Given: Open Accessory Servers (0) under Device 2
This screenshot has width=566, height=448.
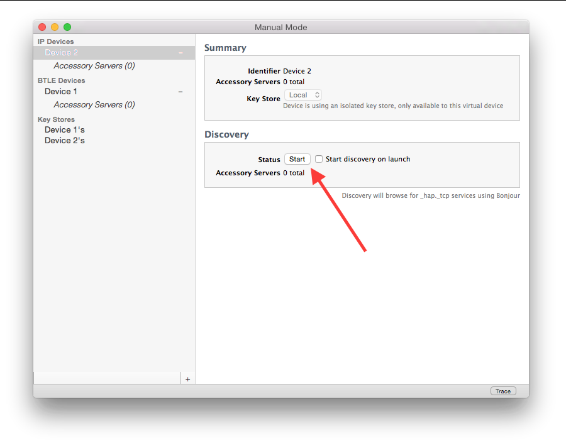Looking at the screenshot, I should [94, 65].
